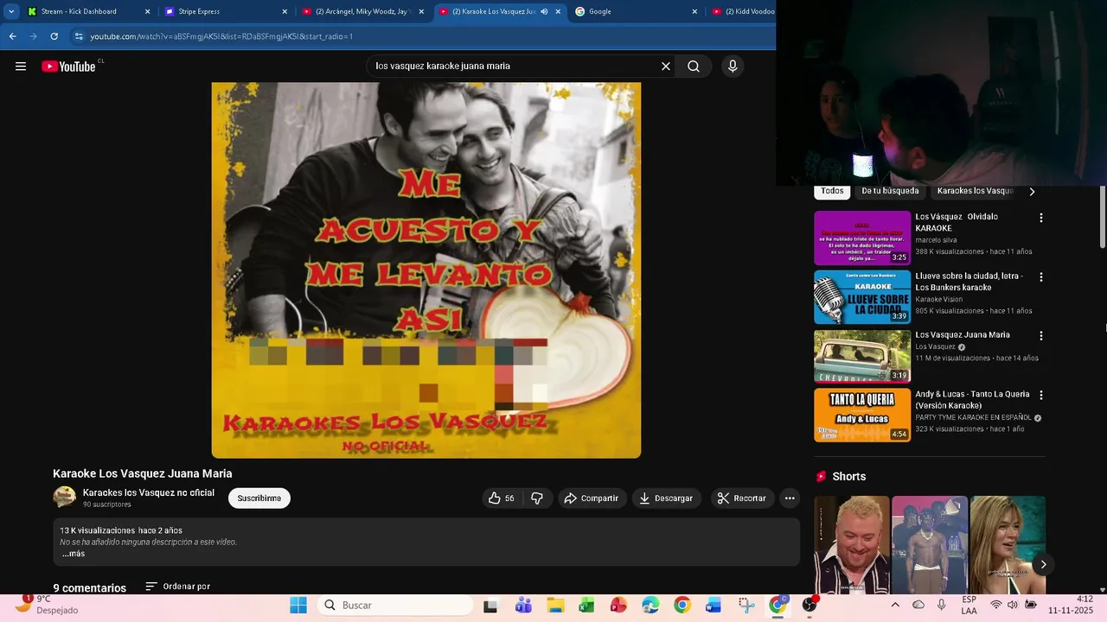Open options menu for Olvídalo KARAOKE video

pyautogui.click(x=1040, y=218)
